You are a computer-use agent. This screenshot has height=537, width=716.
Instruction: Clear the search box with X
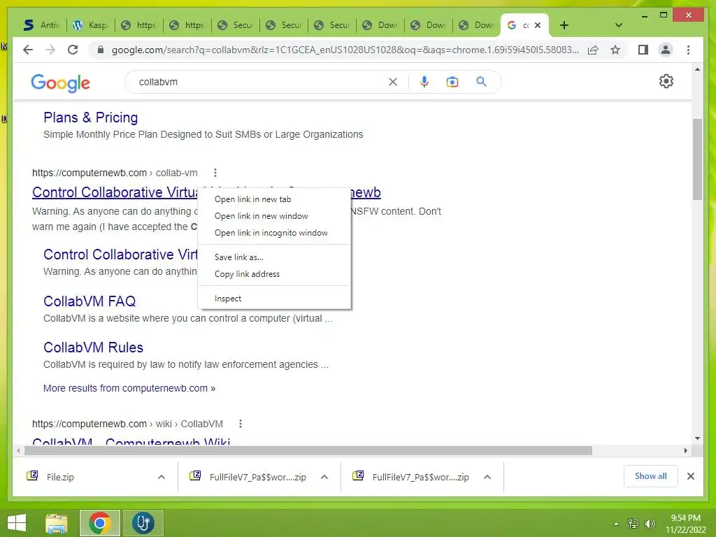point(393,82)
